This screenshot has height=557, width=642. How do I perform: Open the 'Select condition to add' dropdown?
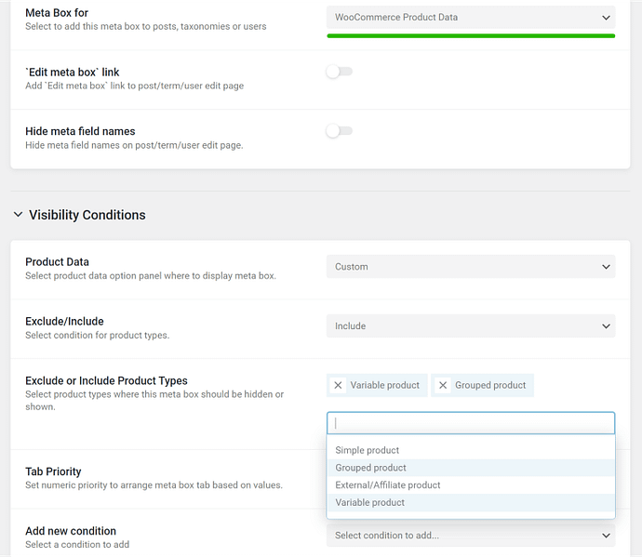coord(470,536)
